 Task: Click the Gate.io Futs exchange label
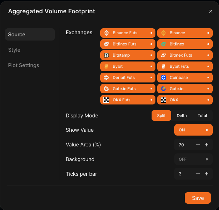click(x=124, y=89)
